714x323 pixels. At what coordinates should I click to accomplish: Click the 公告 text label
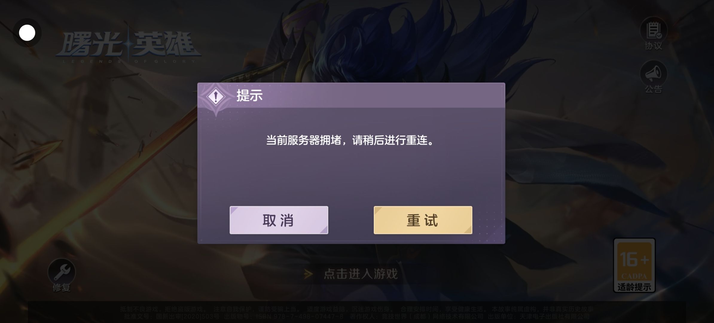[x=654, y=89]
